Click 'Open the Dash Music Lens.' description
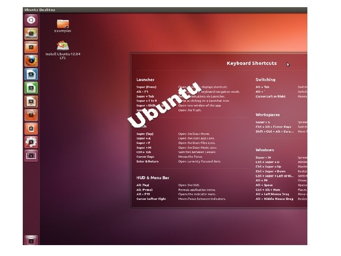 (197, 147)
